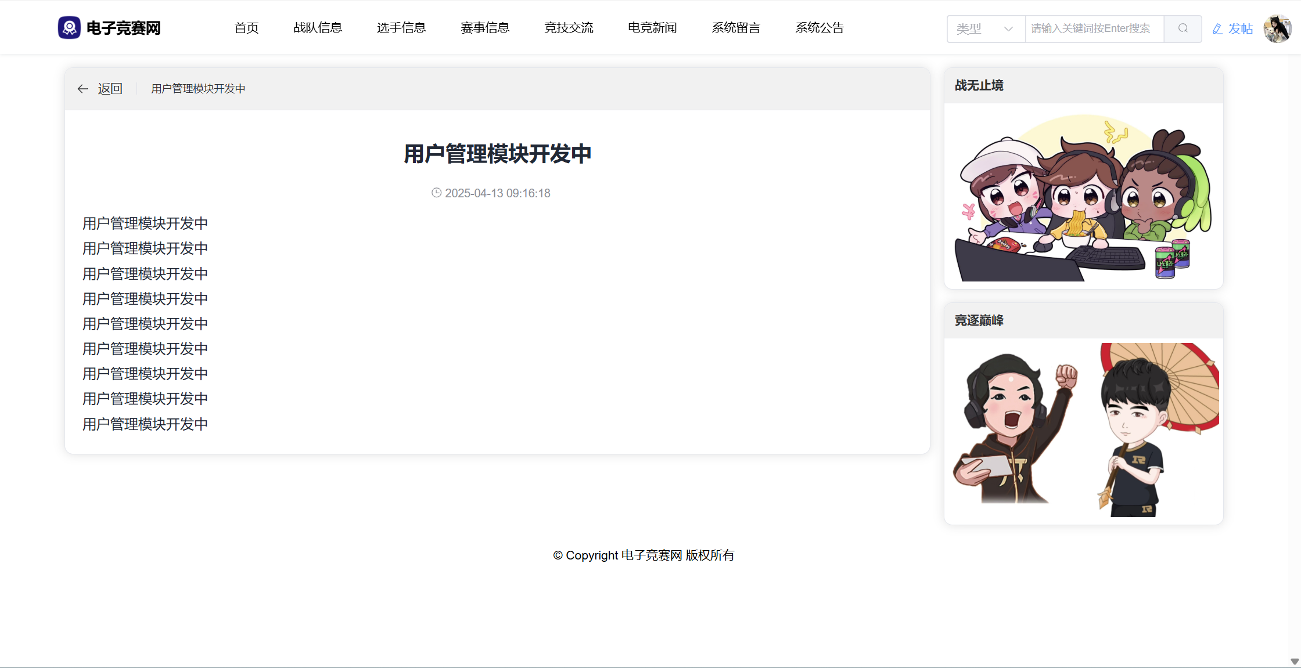Viewport: 1301px width, 668px height.
Task: Click the 发帖 pencil icon
Action: [x=1217, y=29]
